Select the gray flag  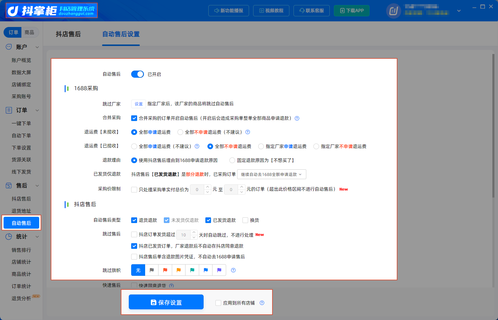[152, 270]
